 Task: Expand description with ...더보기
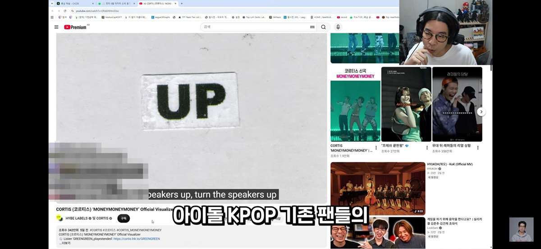click(65, 243)
